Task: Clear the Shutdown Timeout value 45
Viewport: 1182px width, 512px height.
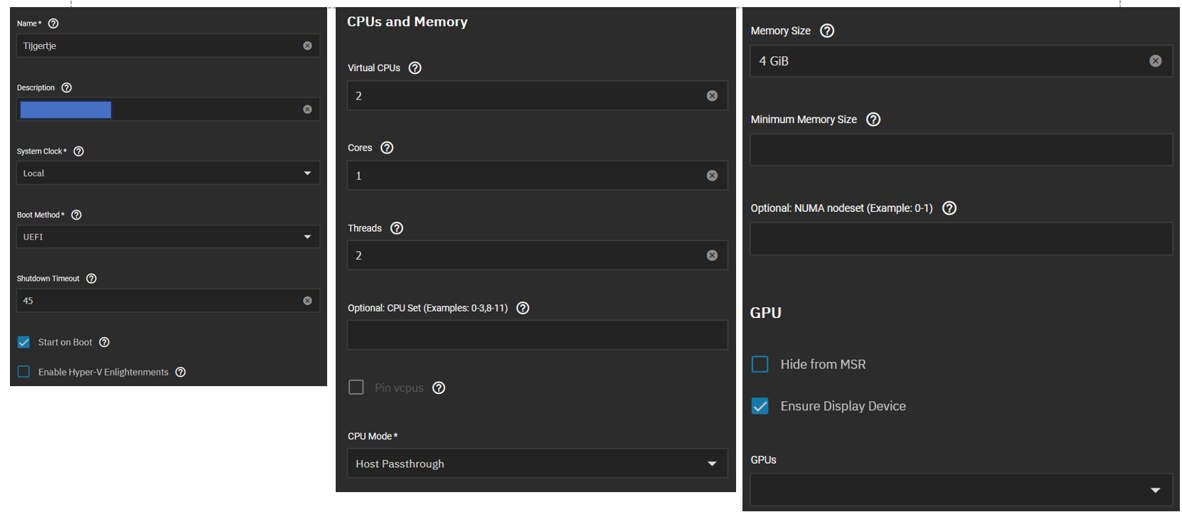Action: coord(307,301)
